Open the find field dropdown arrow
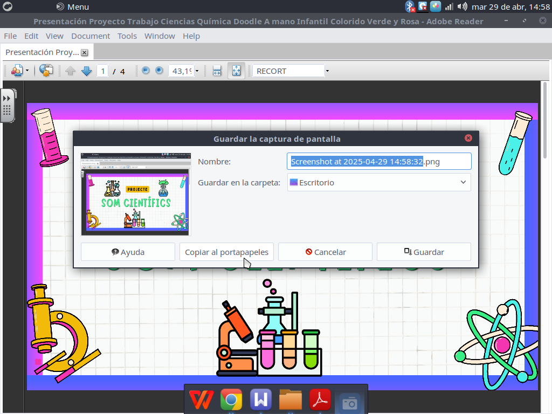Image resolution: width=552 pixels, height=414 pixels. (x=327, y=71)
